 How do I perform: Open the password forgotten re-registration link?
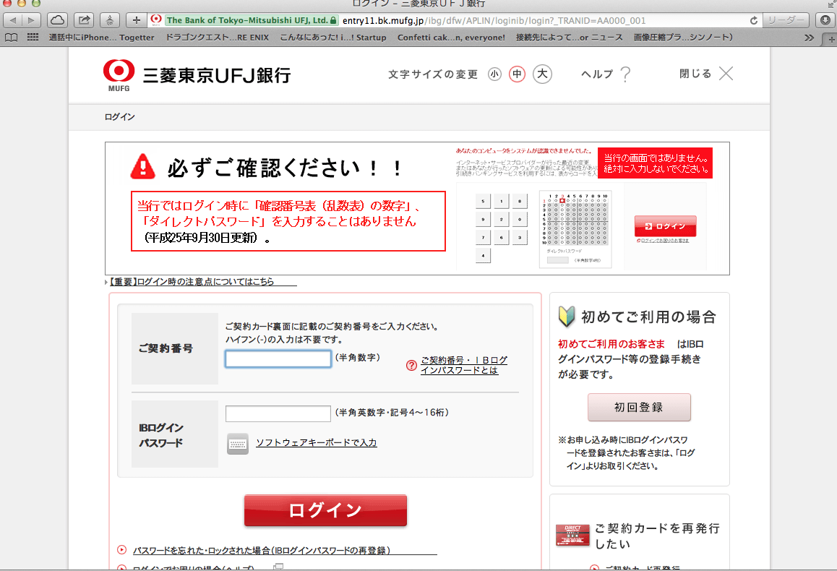261,550
